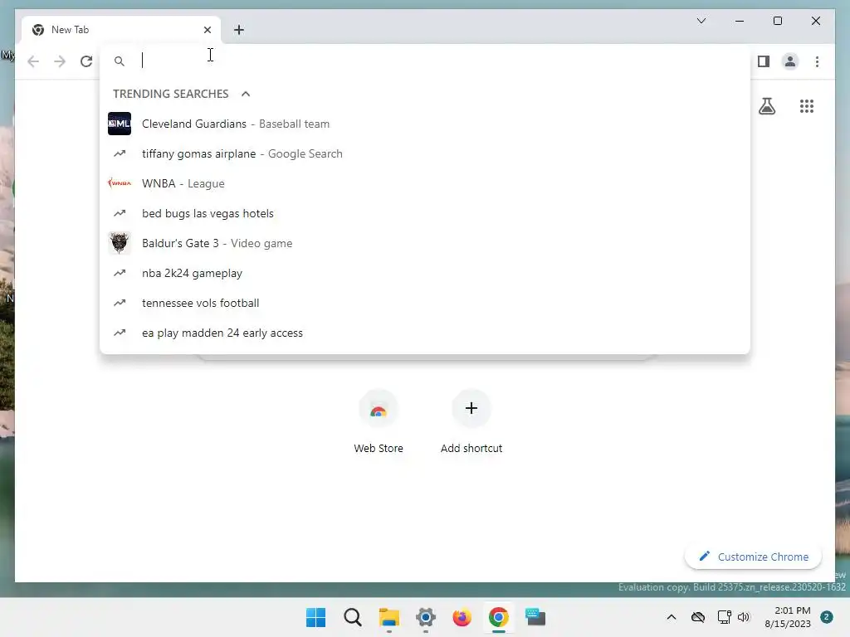Close the New Tab tab
Screen dimensions: 850x637
[x=207, y=30]
